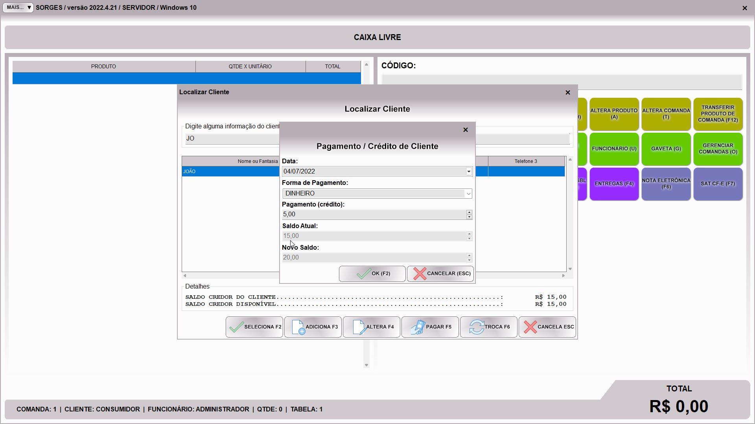Click the Seleciona F2 checkmark icon
This screenshot has width=755, height=424.
tap(236, 327)
